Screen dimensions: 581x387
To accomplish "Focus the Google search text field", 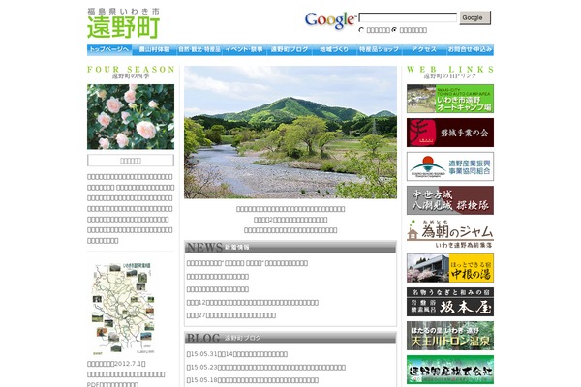I will point(408,17).
